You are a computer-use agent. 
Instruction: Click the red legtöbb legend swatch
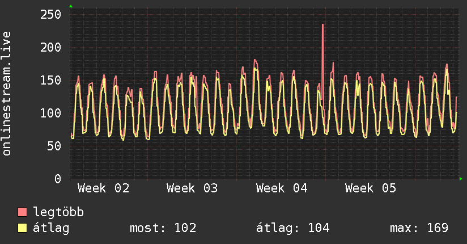[23, 212]
